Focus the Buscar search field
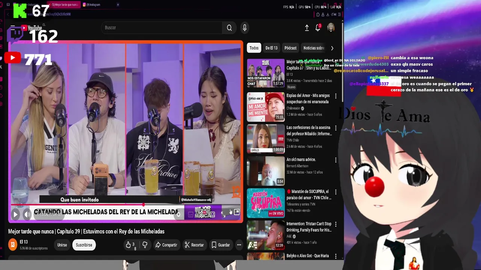Screen dimensions: 481x270 click(162, 28)
